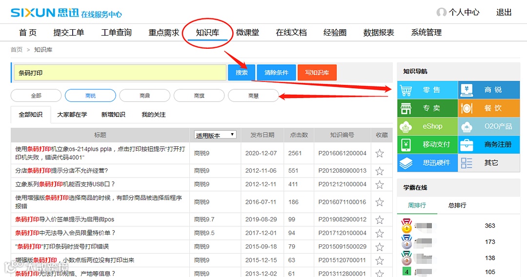The width and height of the screenshot is (527, 277).
Task: Select the 商锐 product filter pill
Action: pos(90,96)
